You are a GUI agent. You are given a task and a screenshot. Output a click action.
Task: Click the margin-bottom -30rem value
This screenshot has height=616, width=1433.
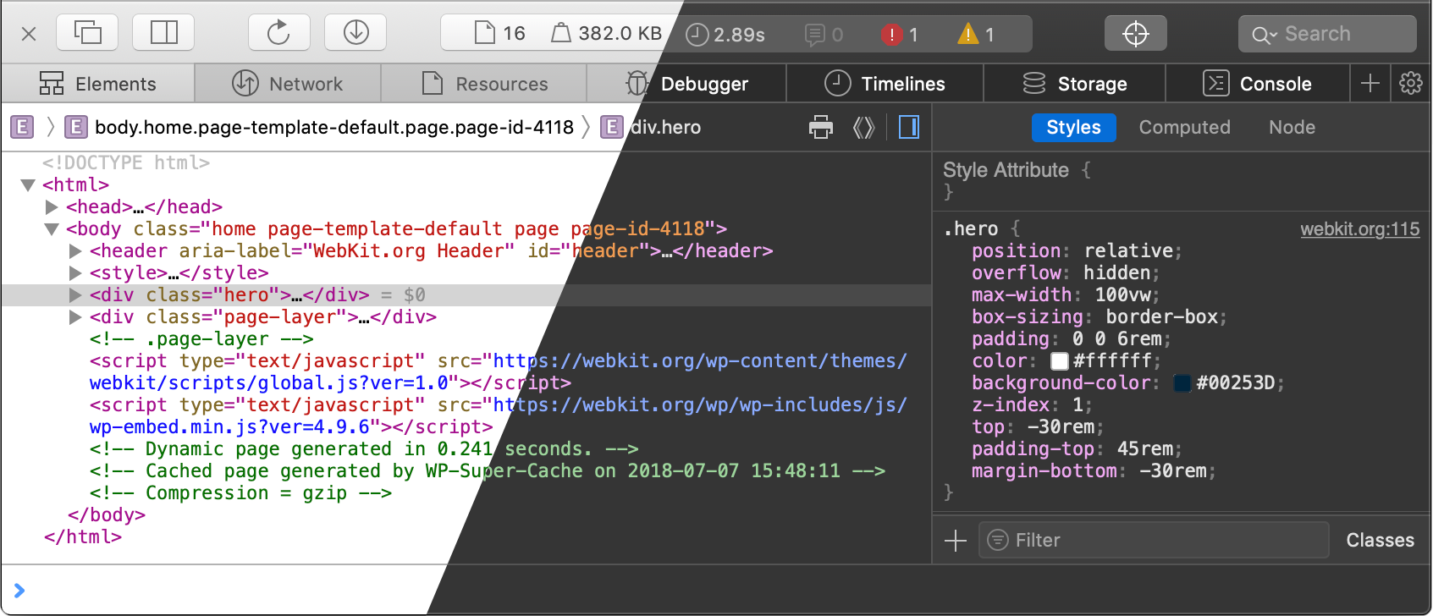[x=1173, y=470]
